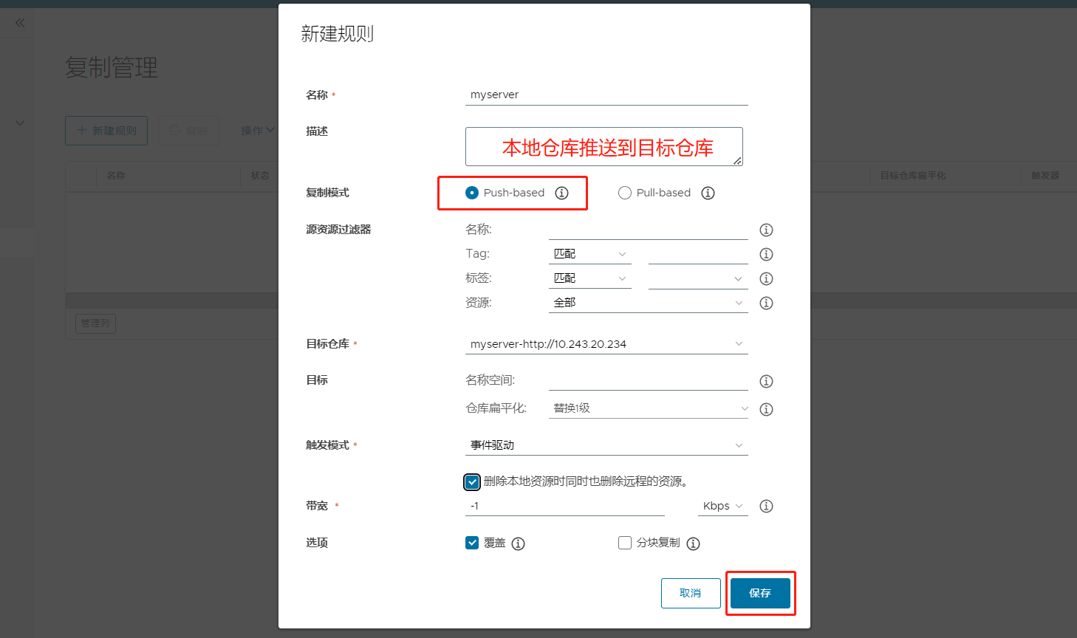Focus the Tag filter value input
This screenshot has height=638, width=1077.
click(x=698, y=254)
